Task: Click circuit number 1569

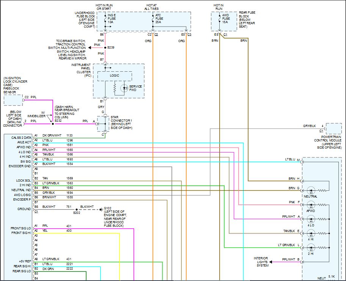Action: point(69,178)
